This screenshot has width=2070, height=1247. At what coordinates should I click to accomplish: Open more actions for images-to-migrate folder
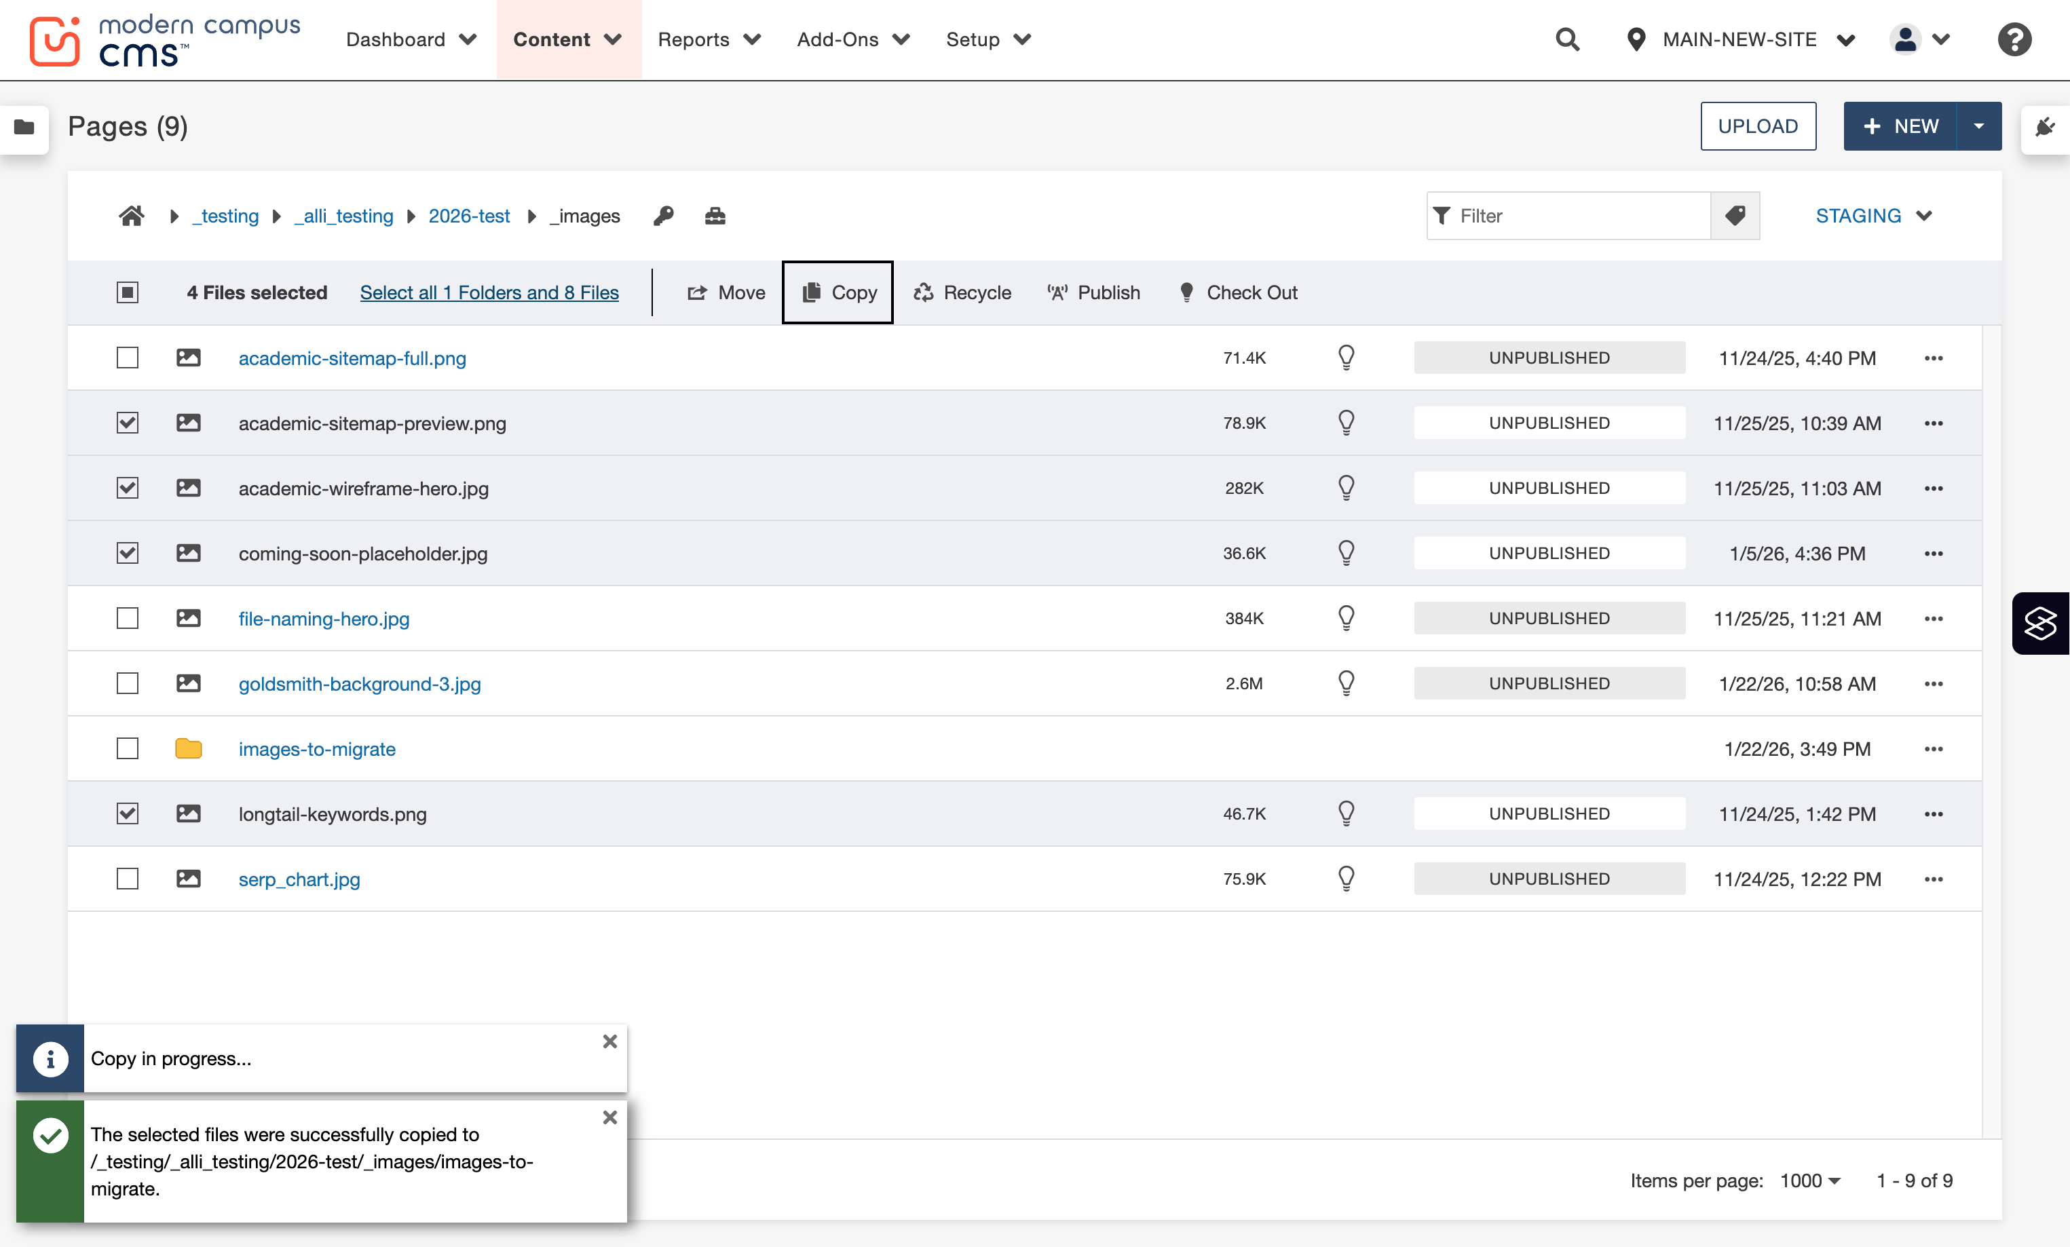click(x=1933, y=749)
